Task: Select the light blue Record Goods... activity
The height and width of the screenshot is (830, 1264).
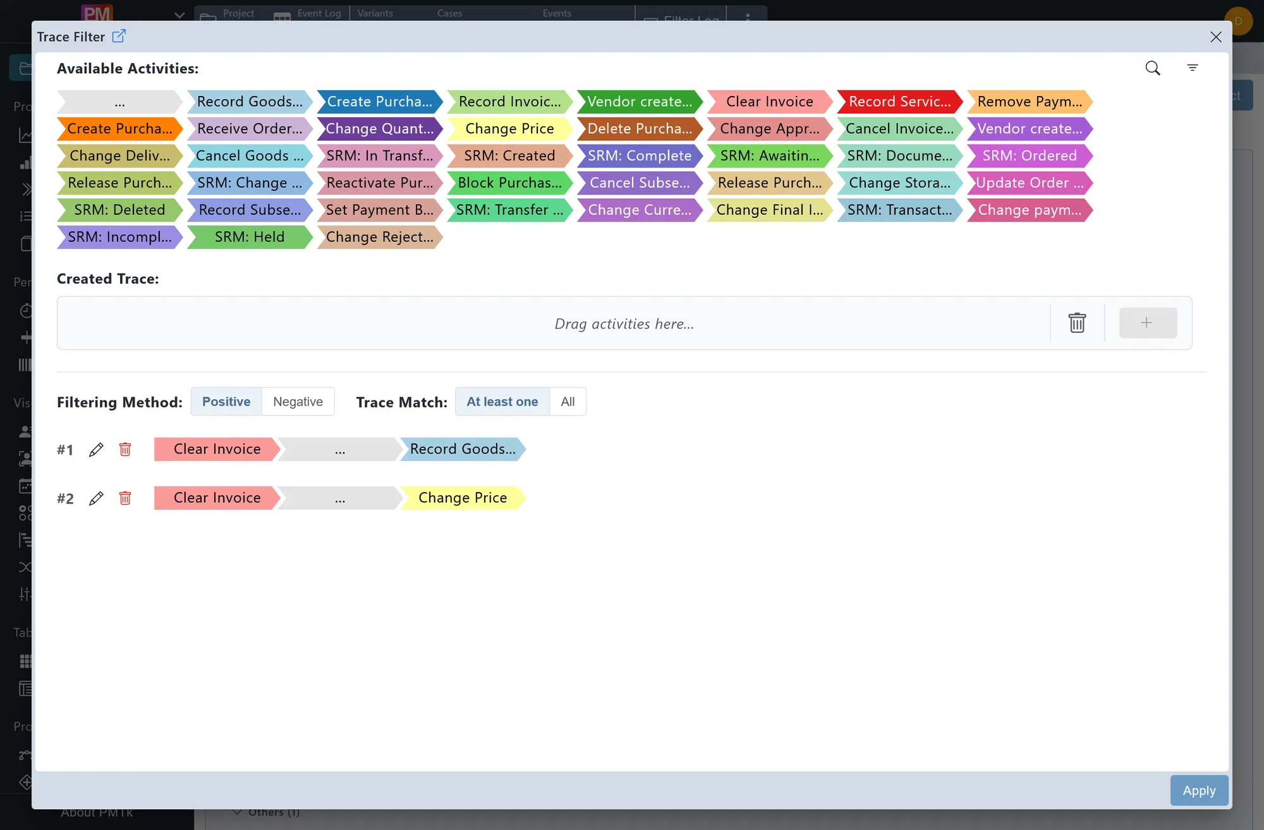Action: point(250,102)
